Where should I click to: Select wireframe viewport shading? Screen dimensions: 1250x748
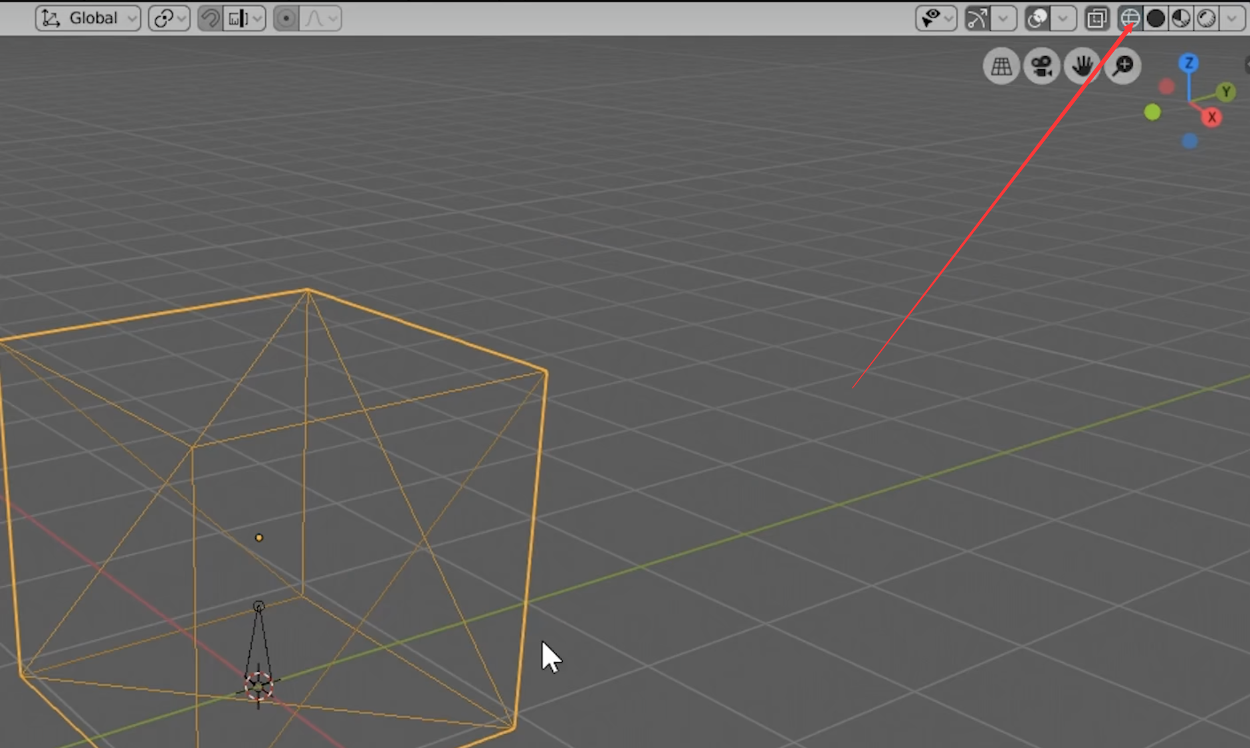click(1130, 18)
